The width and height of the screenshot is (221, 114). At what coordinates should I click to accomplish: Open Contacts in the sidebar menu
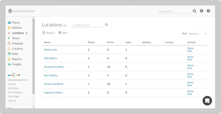point(17,49)
